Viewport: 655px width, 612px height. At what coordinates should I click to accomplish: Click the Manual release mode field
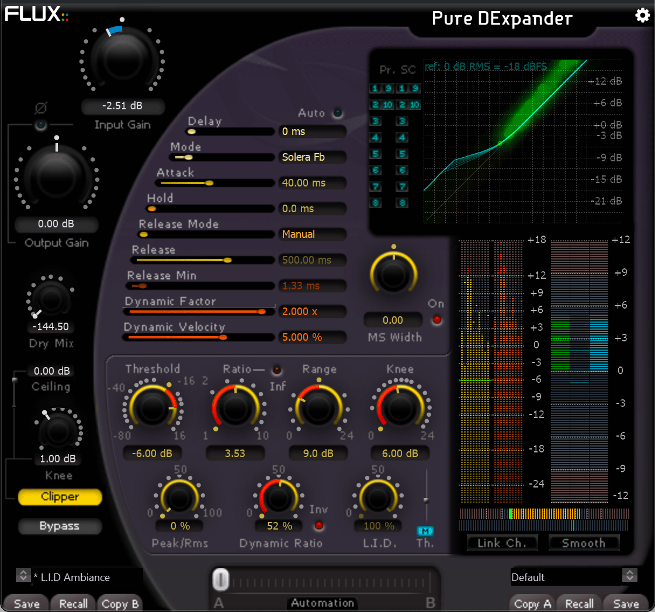coord(311,234)
